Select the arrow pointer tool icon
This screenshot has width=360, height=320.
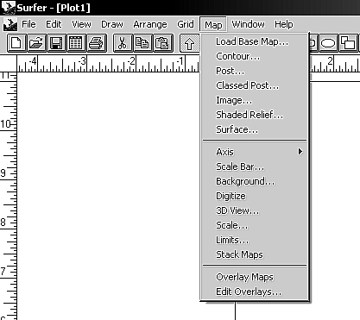pyautogui.click(x=190, y=43)
